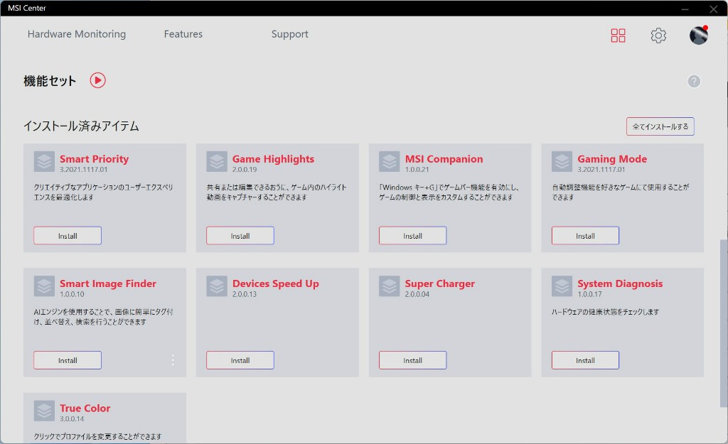Screen dimensions: 728x444
Task: Click the True Color layers icon
Action: [x=44, y=411]
